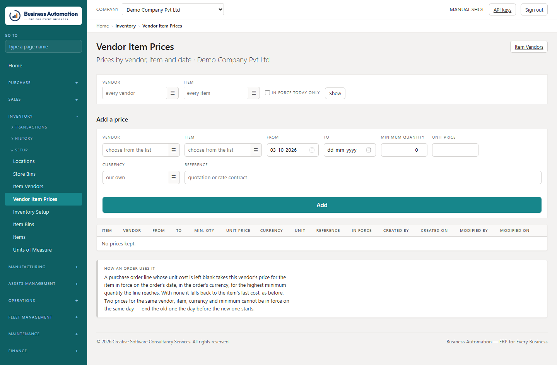Go to Item Vendors in sidebar

(x=43, y=187)
